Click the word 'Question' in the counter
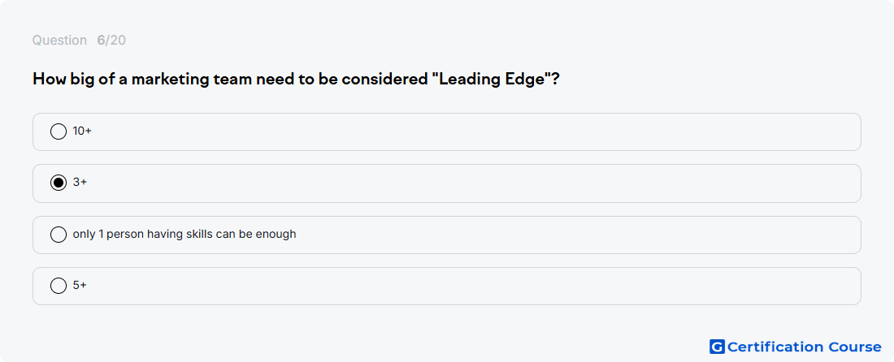894x362 pixels. tap(59, 41)
